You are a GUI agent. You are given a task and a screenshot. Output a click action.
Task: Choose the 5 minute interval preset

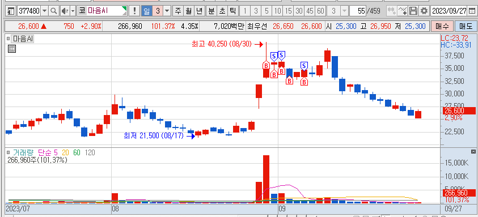click(267, 11)
